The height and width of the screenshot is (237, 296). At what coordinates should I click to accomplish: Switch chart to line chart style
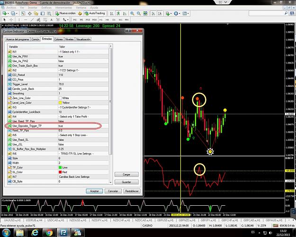(125, 13)
